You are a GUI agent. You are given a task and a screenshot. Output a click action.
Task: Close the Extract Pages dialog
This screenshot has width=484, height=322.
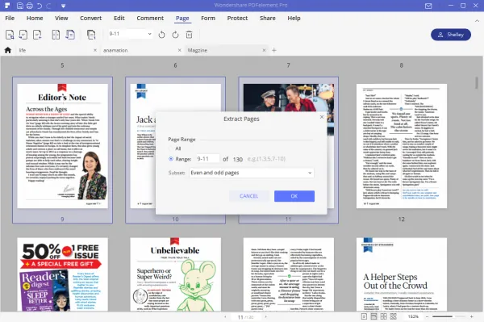pyautogui.click(x=322, y=117)
